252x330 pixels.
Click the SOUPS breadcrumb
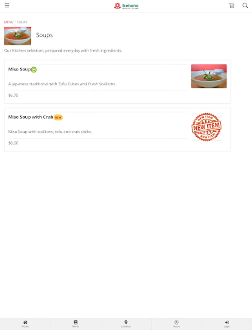click(x=22, y=22)
